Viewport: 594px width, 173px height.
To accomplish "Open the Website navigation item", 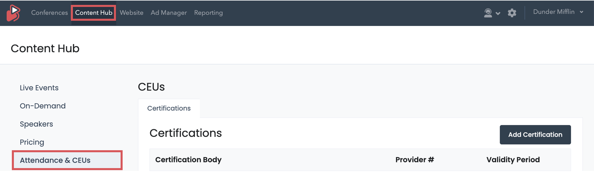I will click(x=132, y=13).
